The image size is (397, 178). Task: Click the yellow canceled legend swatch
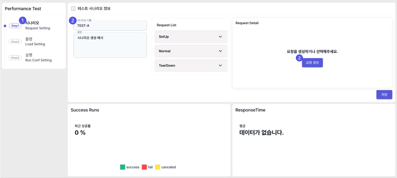[158, 167]
